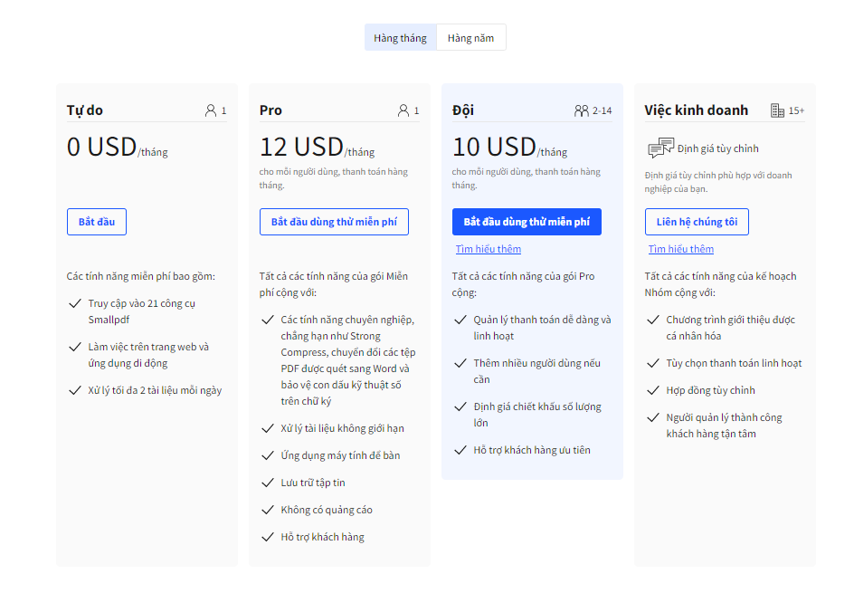Viewport: 854px width, 593px height.
Task: Start the free trial for the Đội plan
Action: [527, 222]
